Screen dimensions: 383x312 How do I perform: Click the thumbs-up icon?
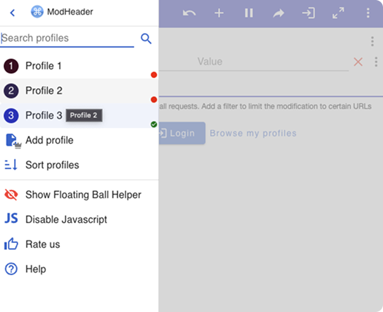[x=11, y=244]
